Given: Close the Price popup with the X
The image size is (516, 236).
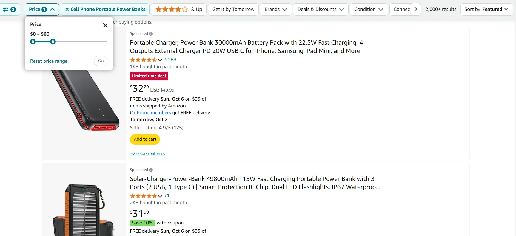Looking at the screenshot, I should tap(105, 25).
